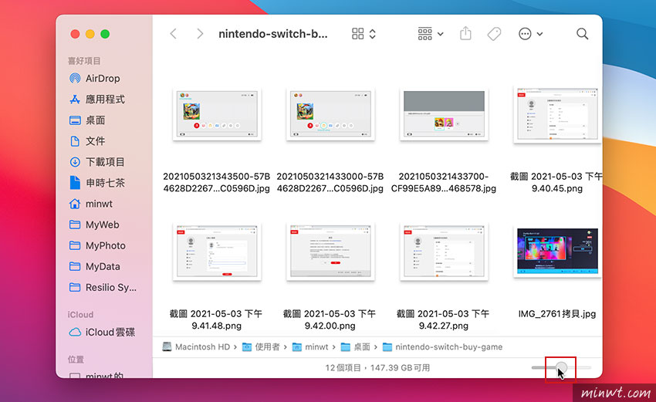Image resolution: width=656 pixels, height=402 pixels.
Task: Click file name IMG_2761拷貝.jpg
Action: pos(557,314)
